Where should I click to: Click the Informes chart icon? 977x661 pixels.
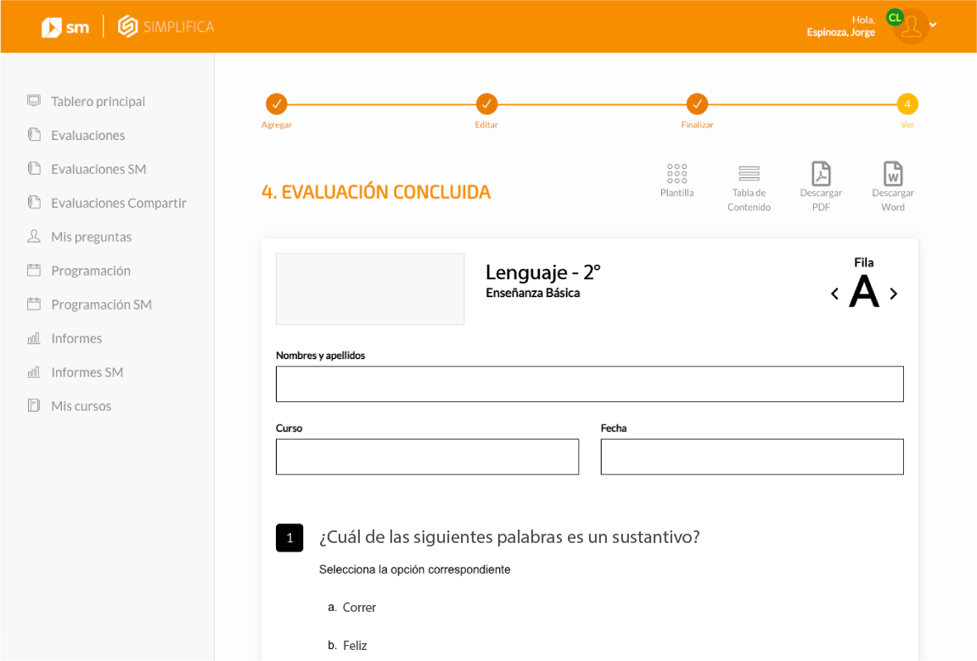click(x=34, y=338)
